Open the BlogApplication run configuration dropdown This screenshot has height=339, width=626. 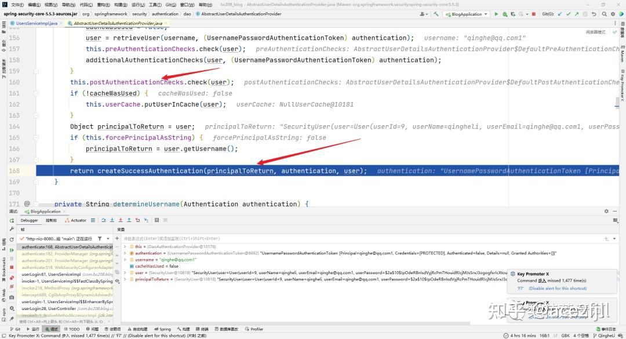pos(467,13)
